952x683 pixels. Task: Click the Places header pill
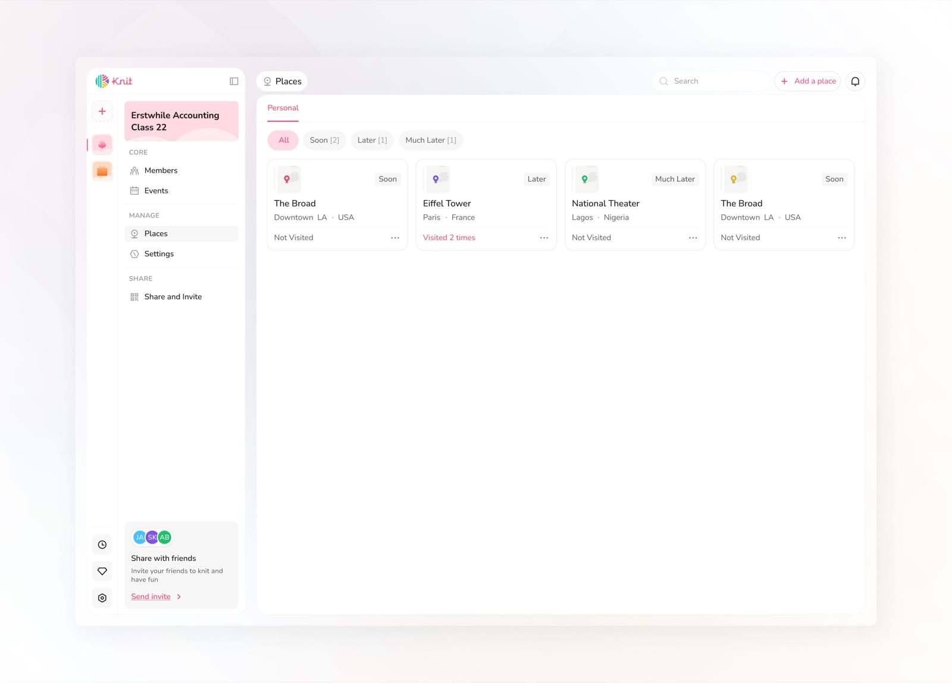tap(282, 81)
